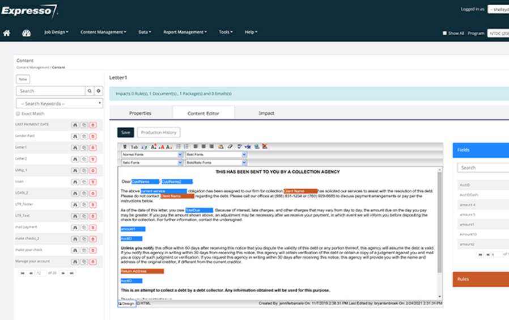The width and height of the screenshot is (509, 320).
Task: Switch to the Impact tab
Action: [266, 113]
